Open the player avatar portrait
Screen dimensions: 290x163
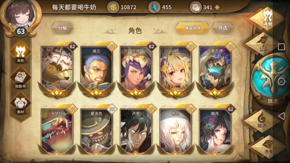(x=21, y=15)
